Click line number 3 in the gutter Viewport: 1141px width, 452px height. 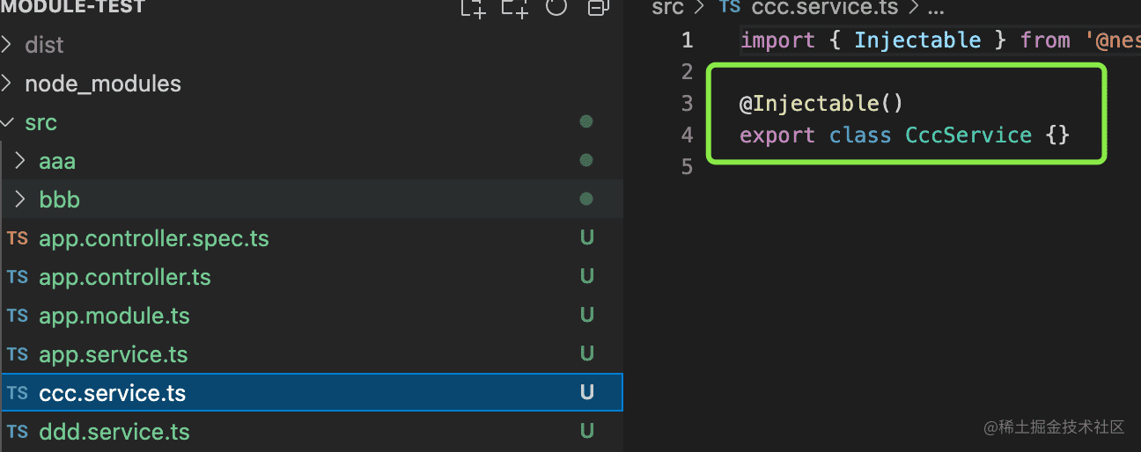tap(688, 104)
